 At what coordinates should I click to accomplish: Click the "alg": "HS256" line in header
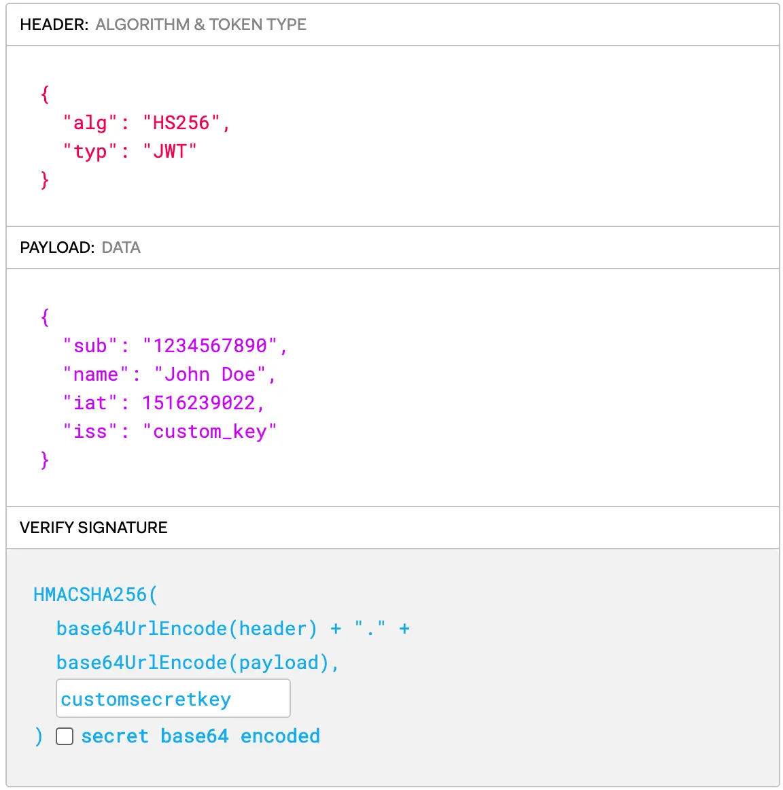click(146, 123)
